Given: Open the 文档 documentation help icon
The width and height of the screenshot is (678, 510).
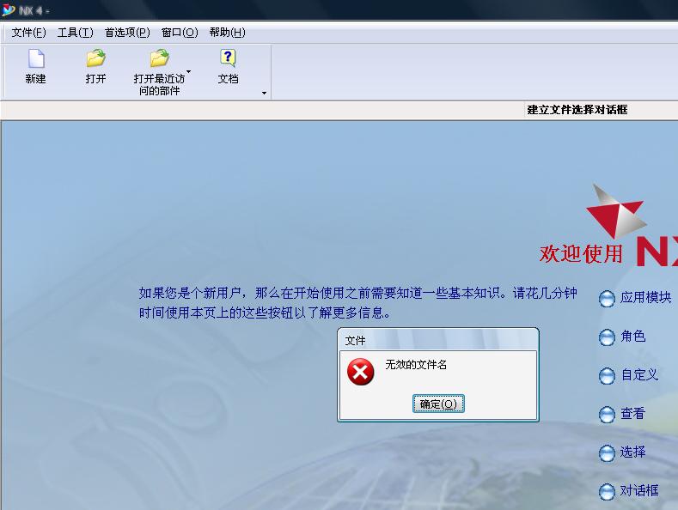Looking at the screenshot, I should click(x=228, y=58).
